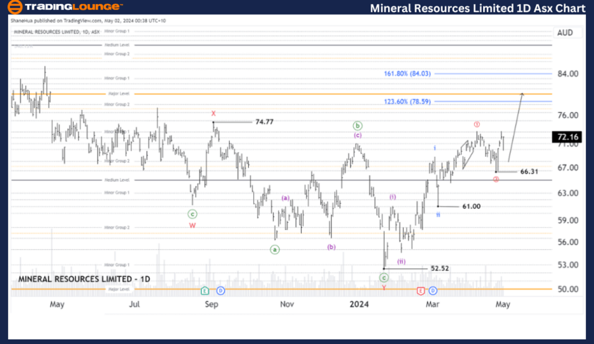Click 84.00 on the price axis

click(x=568, y=74)
